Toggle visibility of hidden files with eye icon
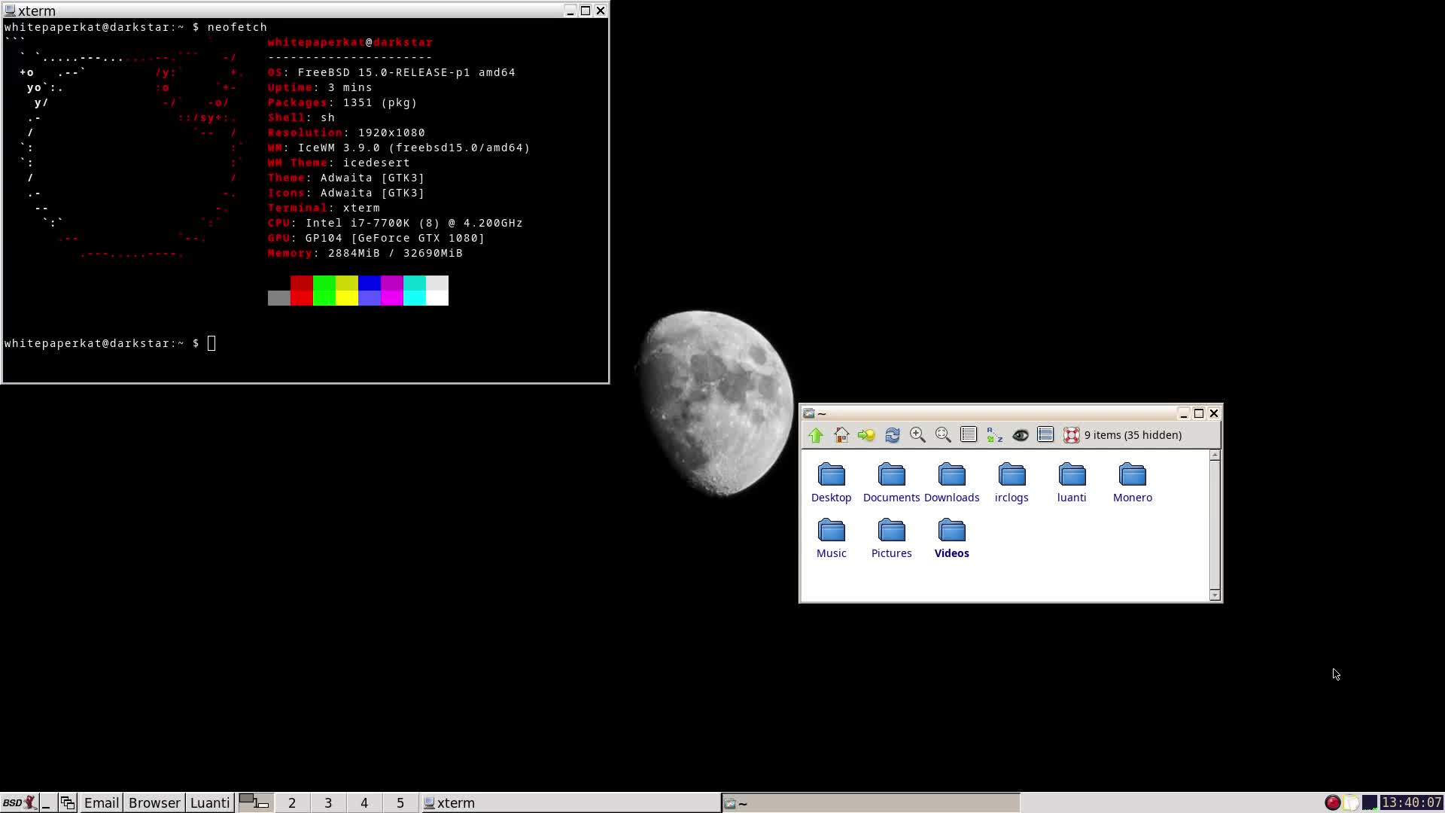This screenshot has height=813, width=1445. pos(1021,435)
